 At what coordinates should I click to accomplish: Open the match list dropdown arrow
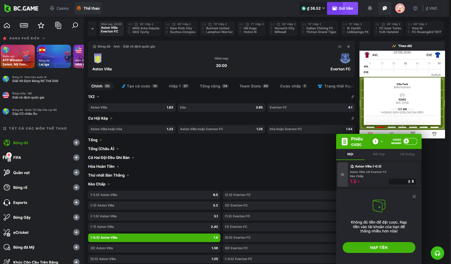coord(92,28)
